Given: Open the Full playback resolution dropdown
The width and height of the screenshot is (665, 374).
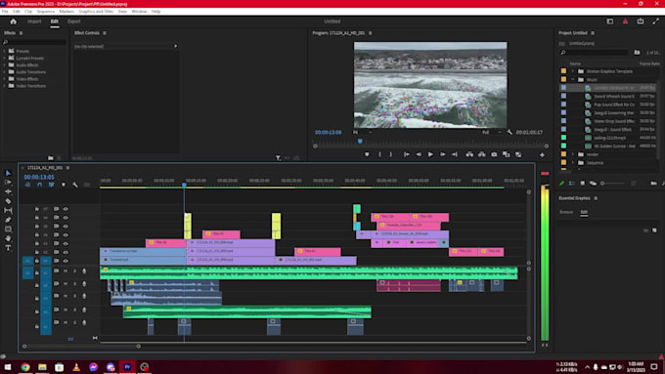Looking at the screenshot, I should 492,132.
